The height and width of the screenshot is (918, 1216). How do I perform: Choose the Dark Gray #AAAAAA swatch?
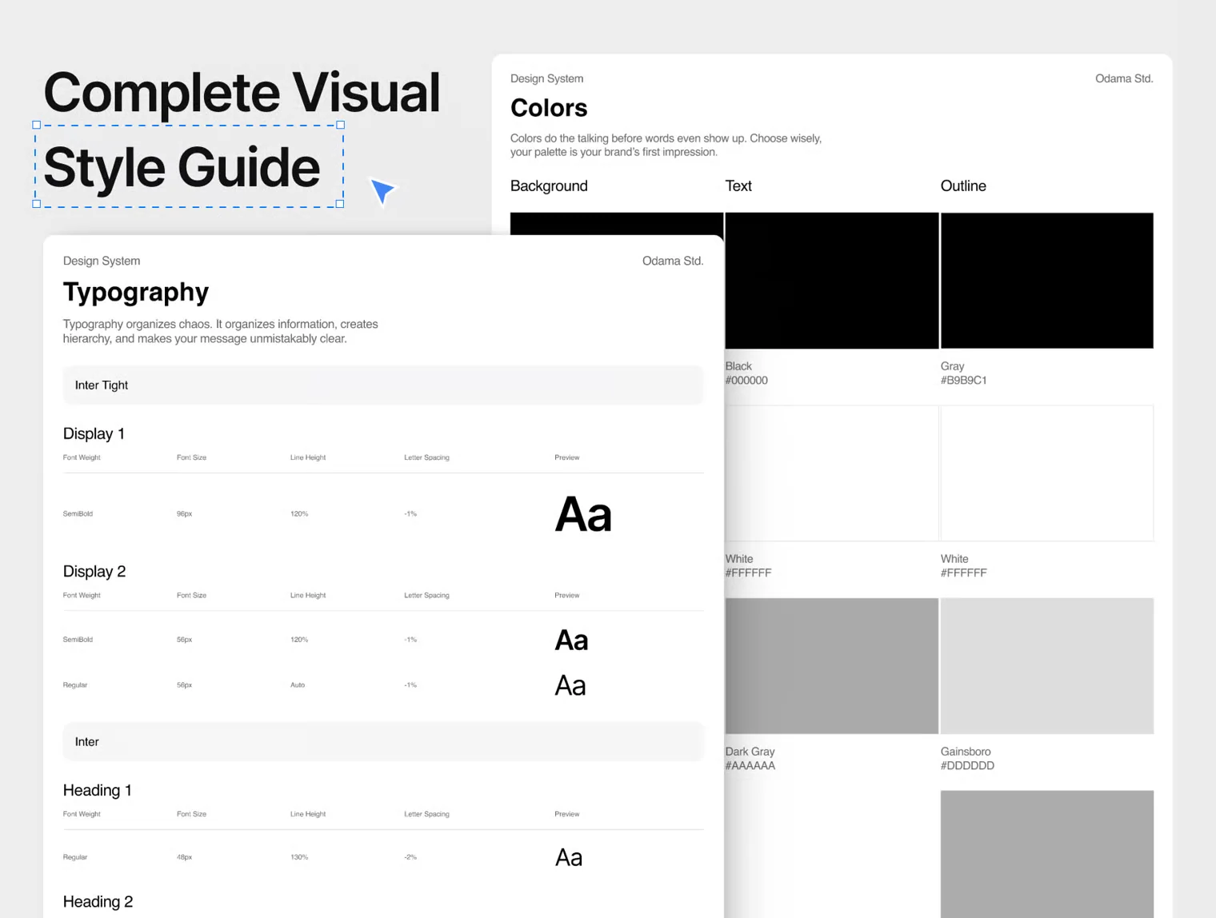(x=831, y=666)
